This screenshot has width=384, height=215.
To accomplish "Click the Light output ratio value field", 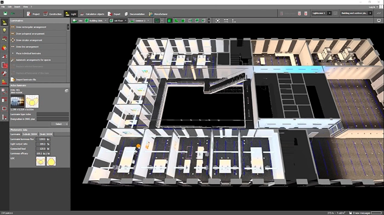I will [x=41, y=144].
